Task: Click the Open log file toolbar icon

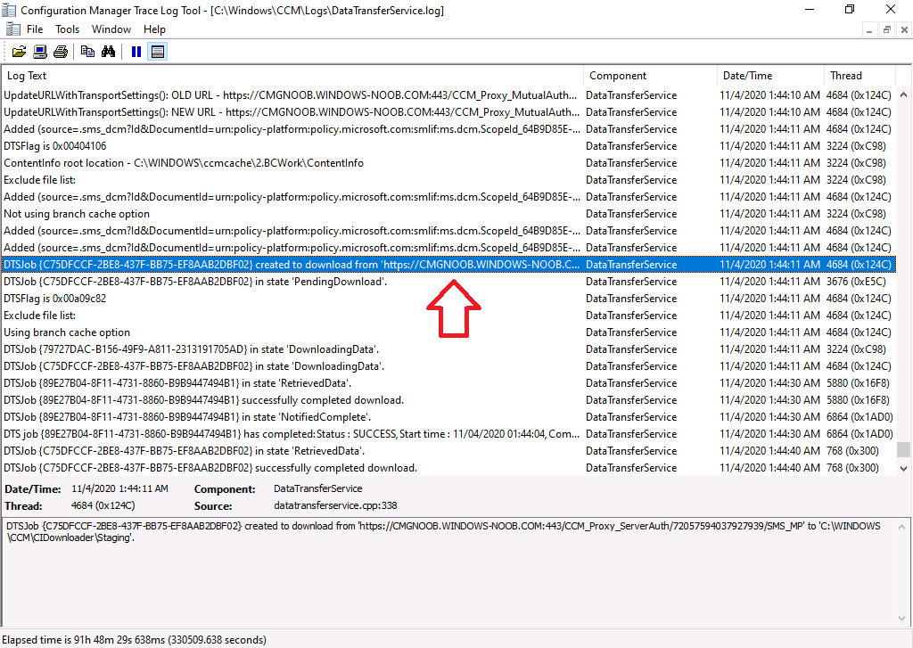Action: pos(19,52)
